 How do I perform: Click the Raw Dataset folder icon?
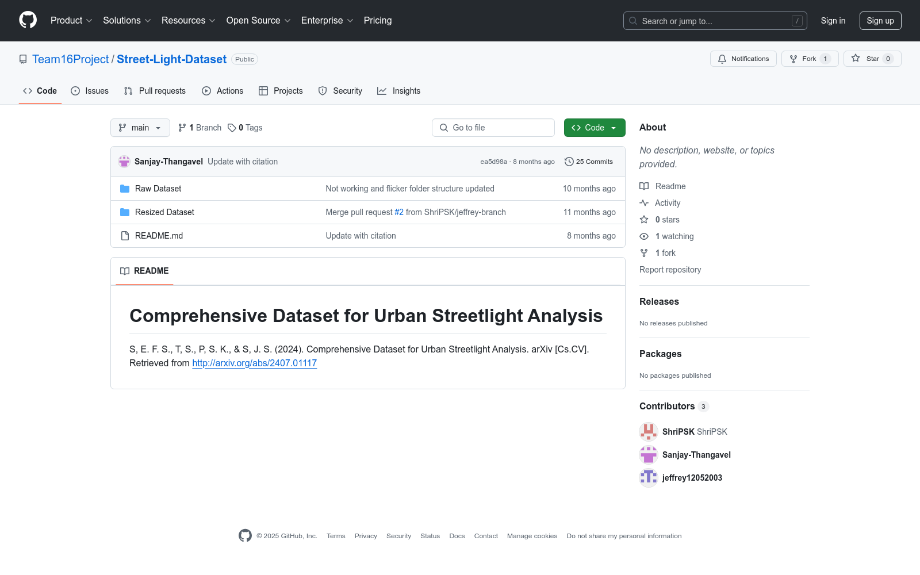pyautogui.click(x=125, y=189)
